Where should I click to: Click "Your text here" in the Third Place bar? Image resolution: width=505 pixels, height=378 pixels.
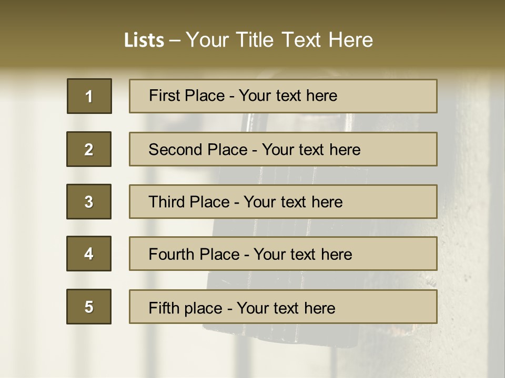pyautogui.click(x=293, y=202)
